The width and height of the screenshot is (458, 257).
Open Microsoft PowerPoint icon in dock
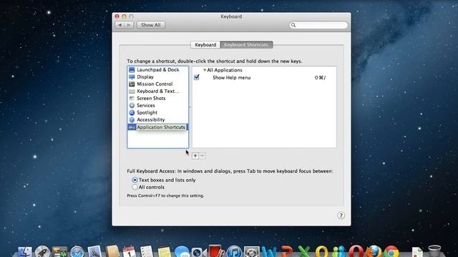point(286,252)
